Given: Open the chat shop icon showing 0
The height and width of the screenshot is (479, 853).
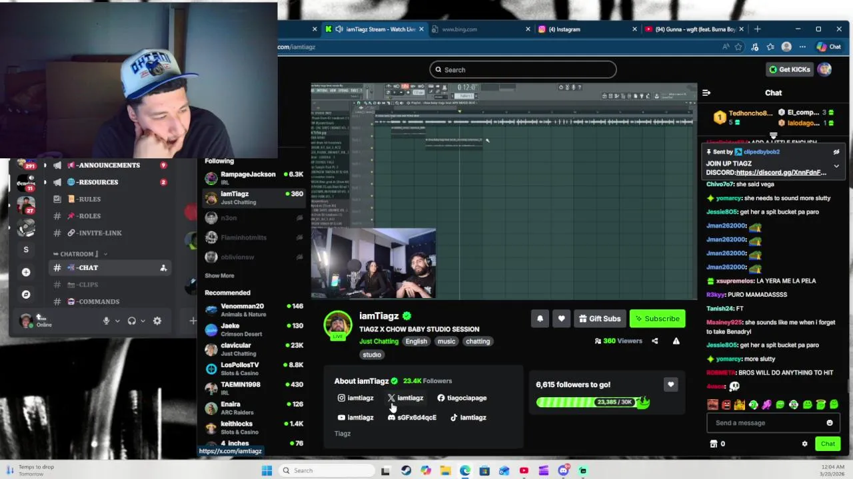Looking at the screenshot, I should click(x=718, y=444).
